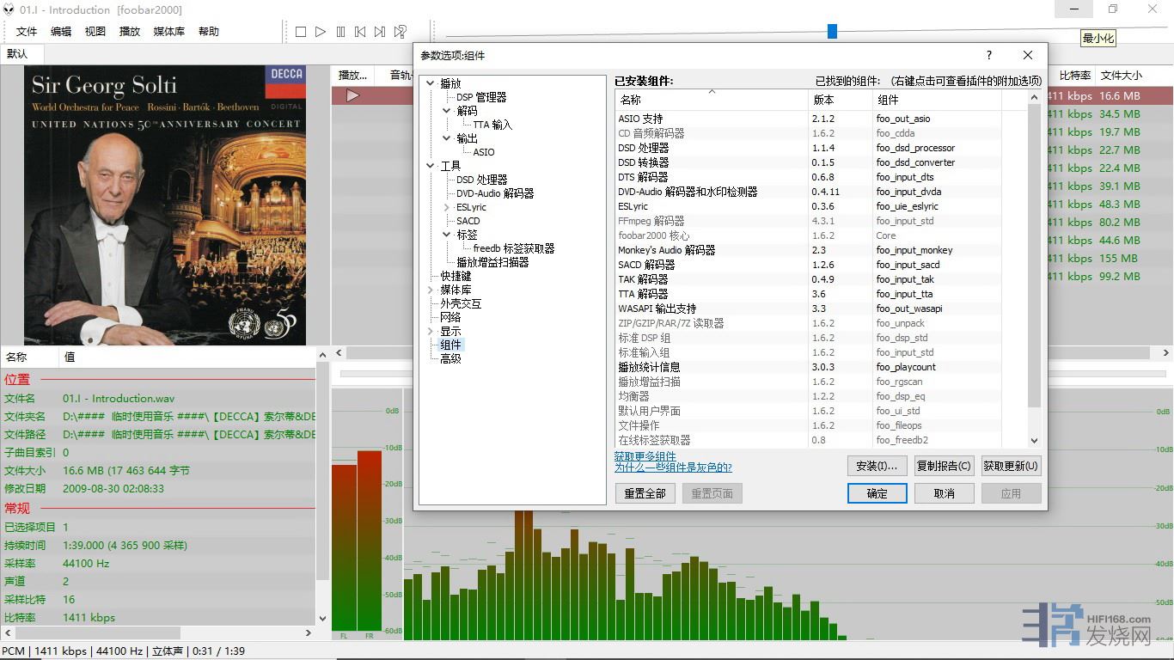Click the now-playing arrow in playlist

pyautogui.click(x=352, y=95)
